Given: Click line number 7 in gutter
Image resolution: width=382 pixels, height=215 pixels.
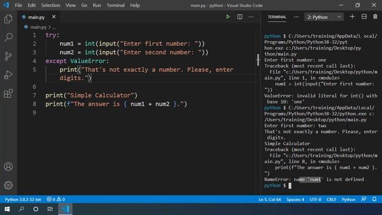Looking at the screenshot, I should [x=35, y=96].
